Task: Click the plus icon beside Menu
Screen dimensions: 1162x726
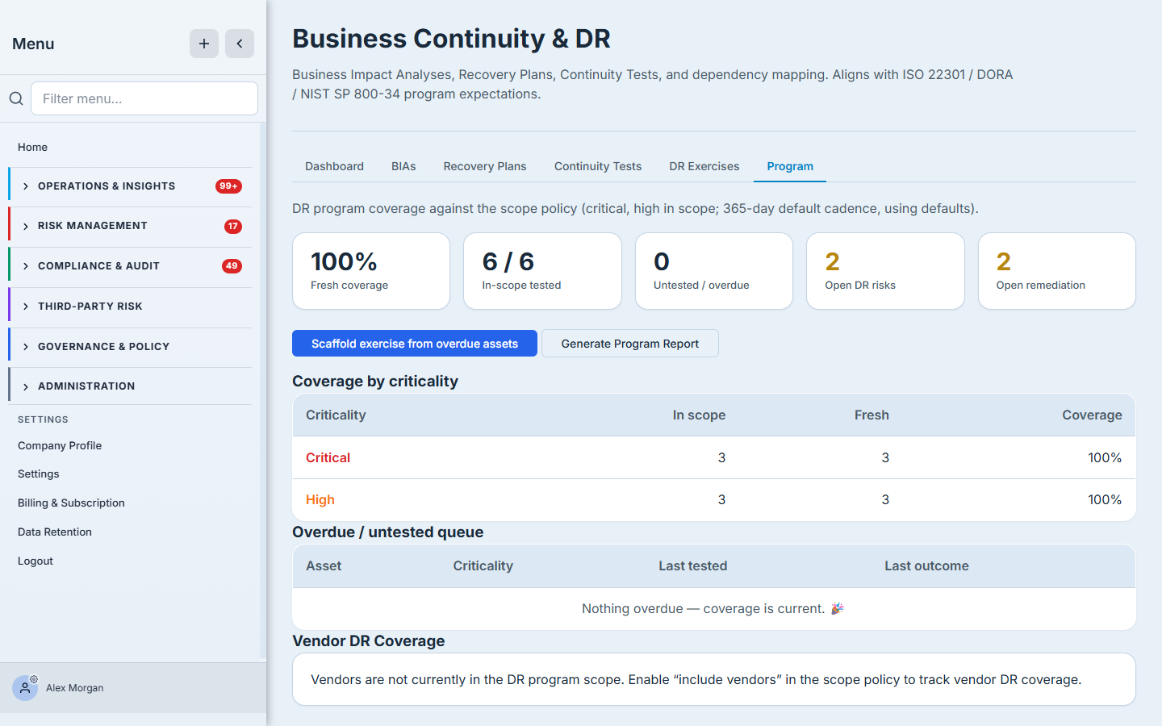Action: click(x=204, y=44)
